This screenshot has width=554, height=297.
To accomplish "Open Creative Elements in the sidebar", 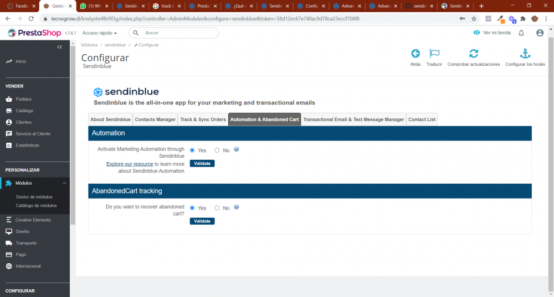I will [33, 220].
